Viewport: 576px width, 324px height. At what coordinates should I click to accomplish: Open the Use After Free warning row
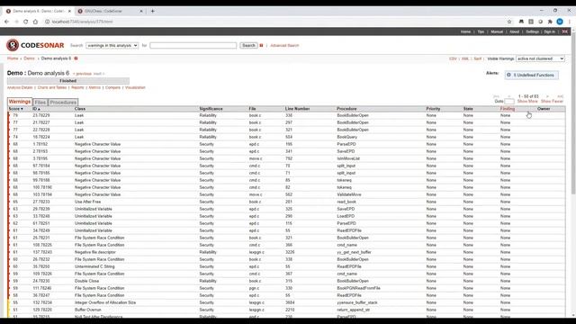[286, 202]
